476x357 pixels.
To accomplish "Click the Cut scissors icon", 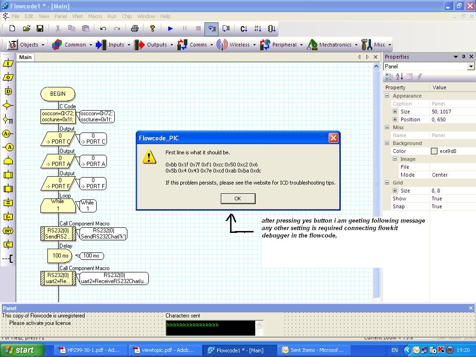I will pos(58,28).
